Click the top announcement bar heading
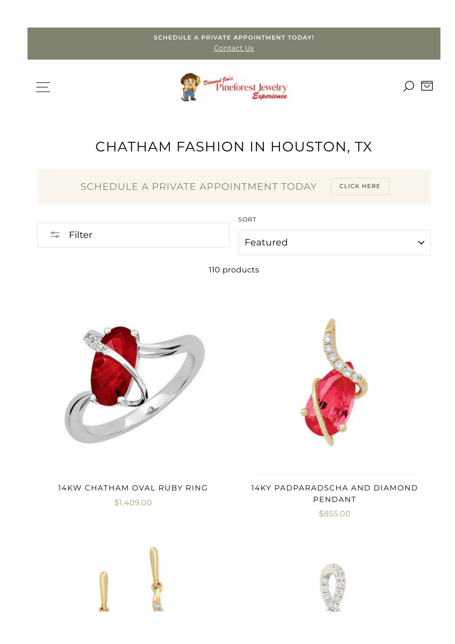Viewport: 455px width, 644px height. (x=234, y=37)
